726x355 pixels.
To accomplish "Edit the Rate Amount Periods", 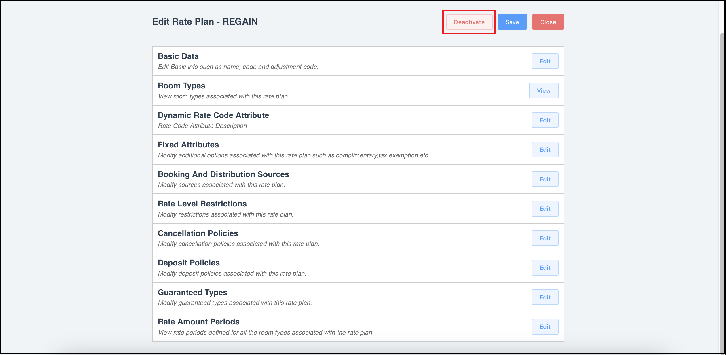I will pyautogui.click(x=545, y=326).
